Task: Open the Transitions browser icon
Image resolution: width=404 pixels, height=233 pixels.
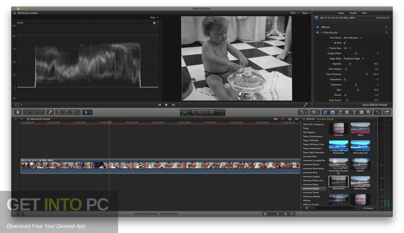Action: click(347, 112)
